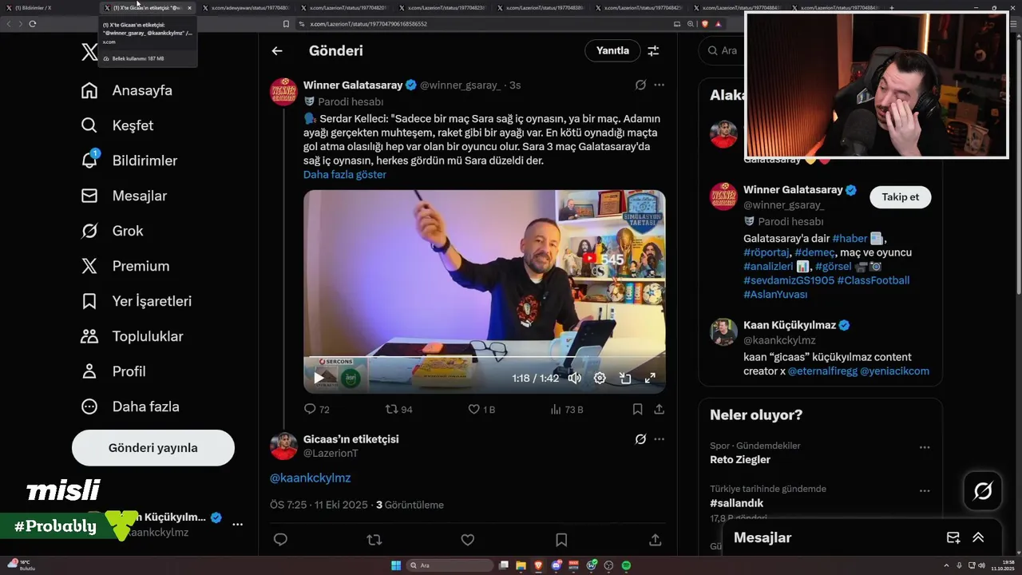The height and width of the screenshot is (575, 1022).
Task: Bookmark the @LazerionT post
Action: pyautogui.click(x=561, y=540)
